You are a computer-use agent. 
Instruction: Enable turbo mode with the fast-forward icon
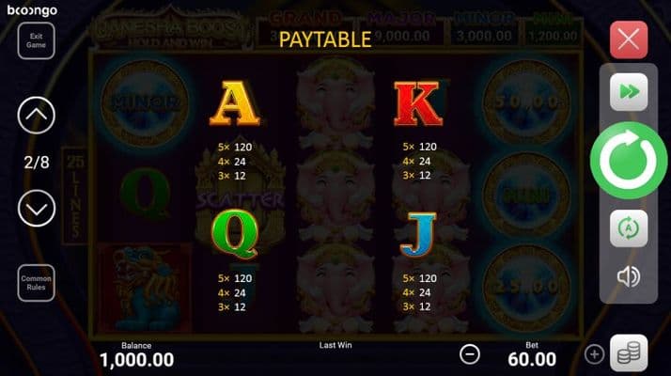pyautogui.click(x=628, y=92)
